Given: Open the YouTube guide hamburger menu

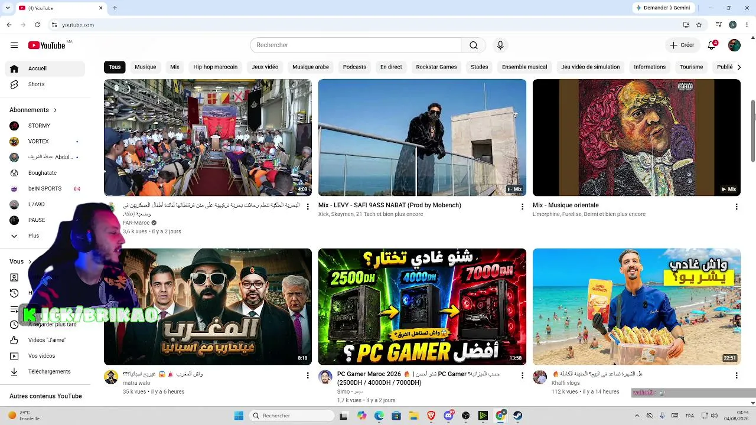Looking at the screenshot, I should click(14, 45).
